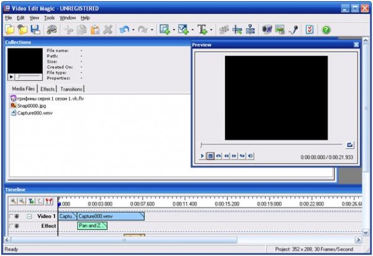Click the Collections thumbnail seek slider
This screenshot has width=373, height=256.
coord(29,77)
